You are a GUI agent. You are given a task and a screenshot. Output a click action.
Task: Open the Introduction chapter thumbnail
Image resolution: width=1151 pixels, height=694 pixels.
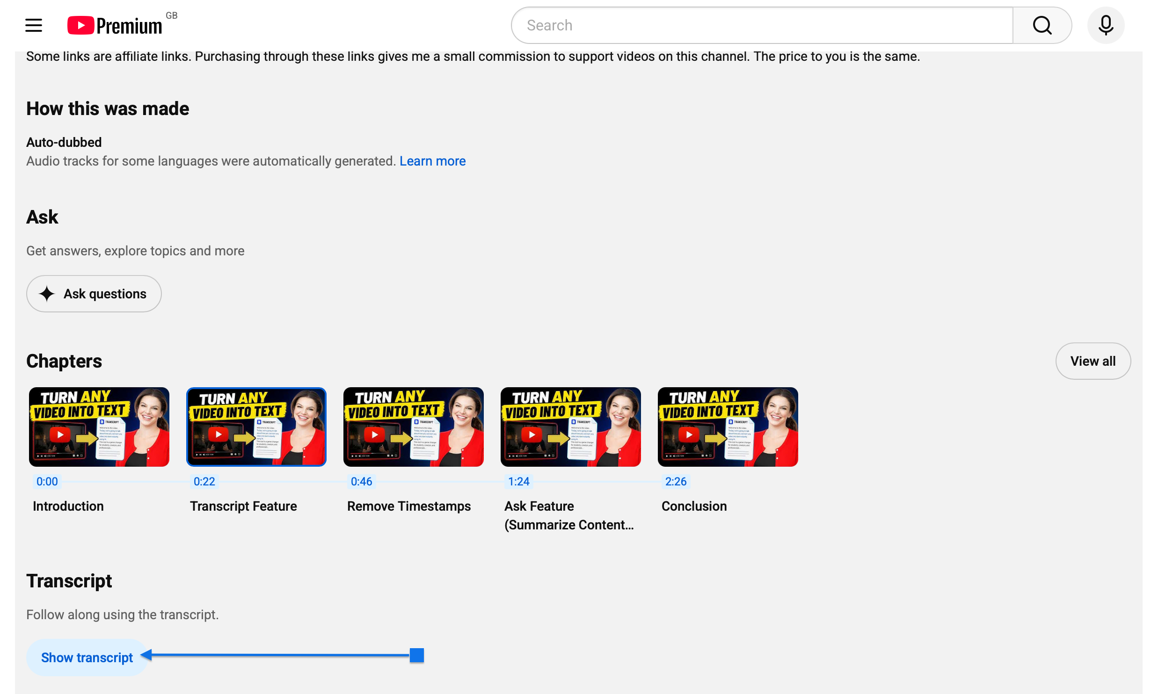click(99, 427)
